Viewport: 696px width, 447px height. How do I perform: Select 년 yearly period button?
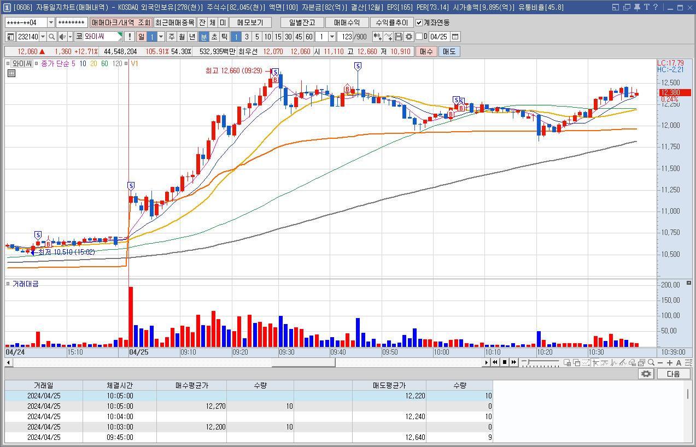coord(192,37)
